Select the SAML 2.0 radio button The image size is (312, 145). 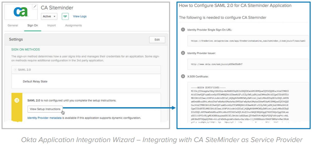pos(15,70)
